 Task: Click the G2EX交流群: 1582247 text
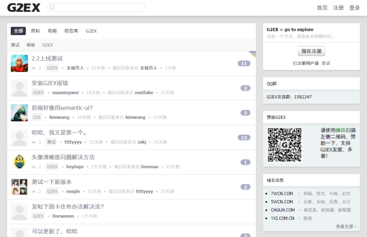click(x=289, y=97)
